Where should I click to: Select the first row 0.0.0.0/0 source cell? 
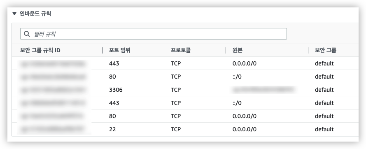245,63
